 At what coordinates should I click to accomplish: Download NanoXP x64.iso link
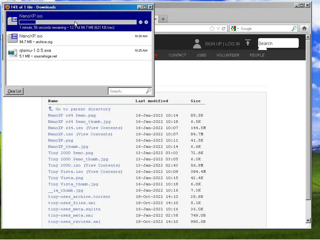[x=66, y=128]
